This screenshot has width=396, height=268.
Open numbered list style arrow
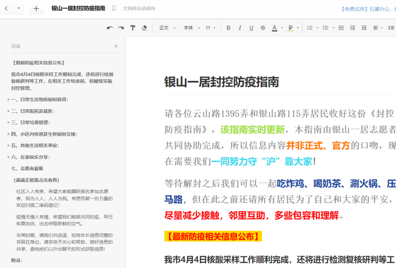click(x=318, y=28)
